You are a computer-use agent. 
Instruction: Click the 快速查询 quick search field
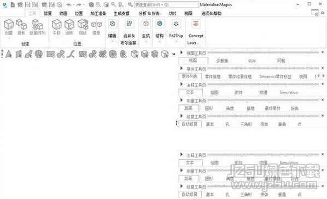pyautogui.click(x=166, y=4)
